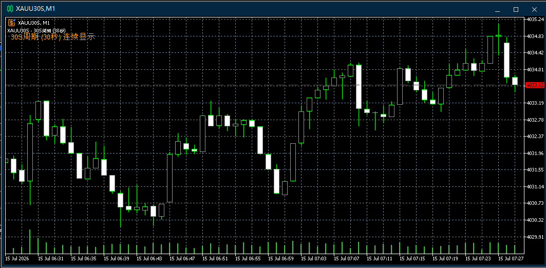Click the orange dollar-sign indicator icon
Viewport: 546px width, 268px height.
(x=11, y=23)
